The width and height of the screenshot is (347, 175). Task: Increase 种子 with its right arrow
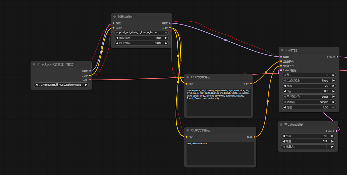click(333, 75)
